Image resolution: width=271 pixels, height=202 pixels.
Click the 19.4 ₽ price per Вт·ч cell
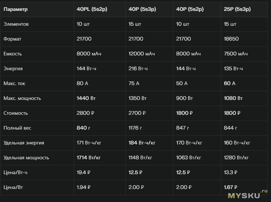point(84,173)
